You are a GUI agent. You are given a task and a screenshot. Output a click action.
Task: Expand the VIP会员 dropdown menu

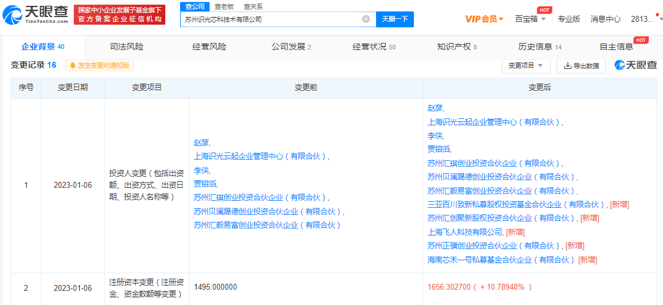pyautogui.click(x=484, y=19)
